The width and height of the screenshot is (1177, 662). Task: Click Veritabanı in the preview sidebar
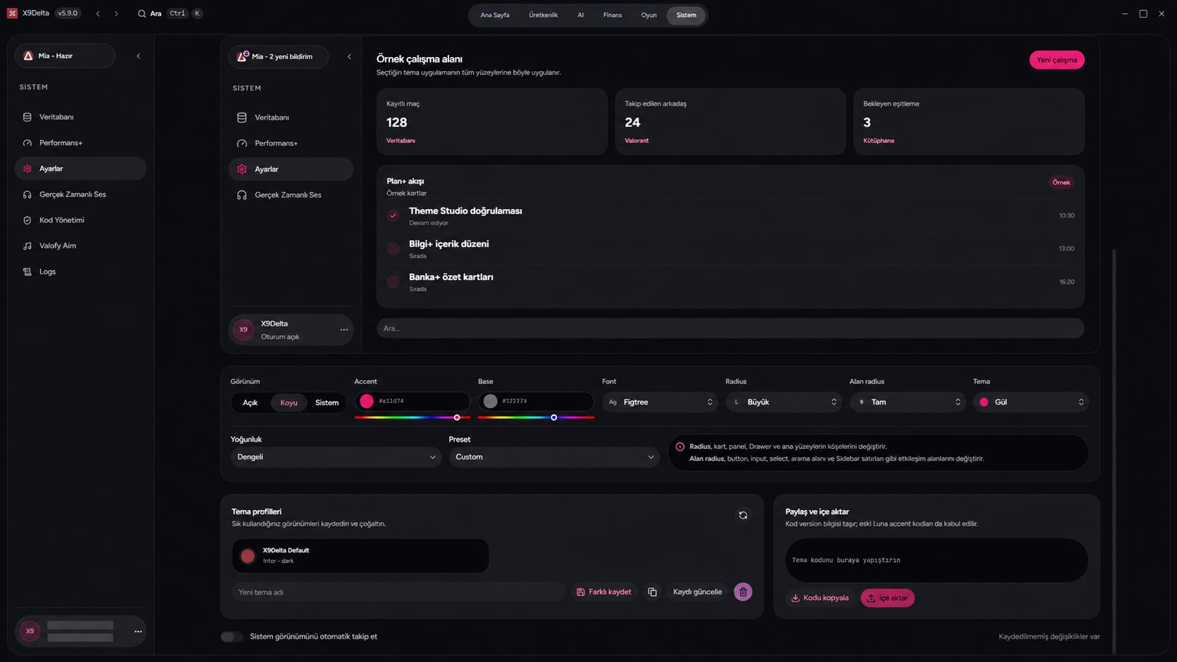coord(291,117)
